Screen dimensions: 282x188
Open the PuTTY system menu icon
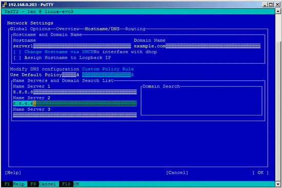pos(4,5)
